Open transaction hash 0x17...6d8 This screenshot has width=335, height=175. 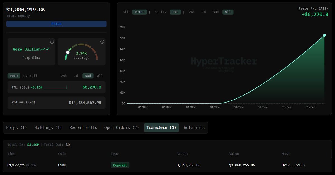point(291,165)
